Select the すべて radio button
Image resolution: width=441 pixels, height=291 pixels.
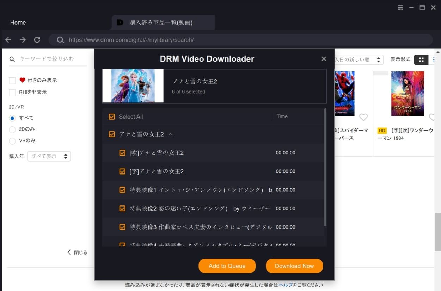12,118
